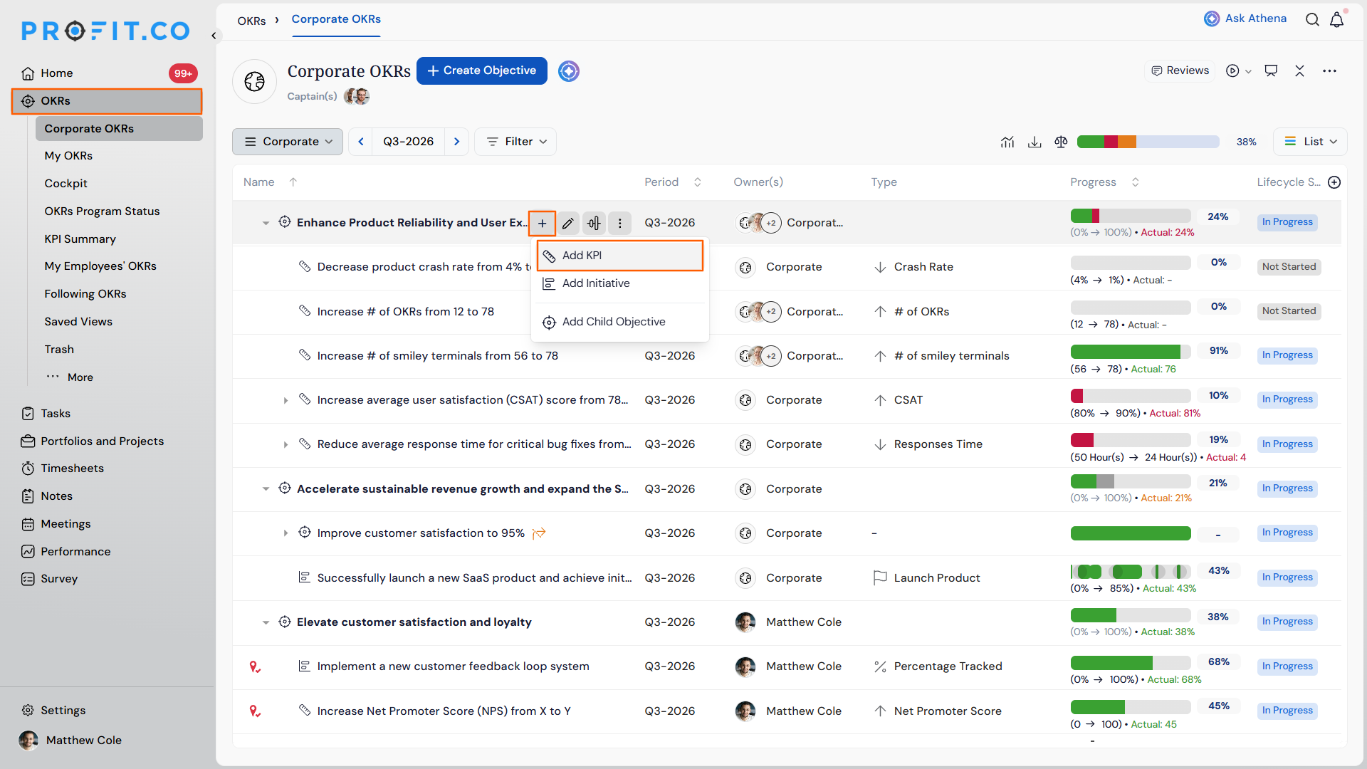Screen dimensions: 1367x769
Task: Select Add Child Objective from the menu
Action: click(620, 322)
